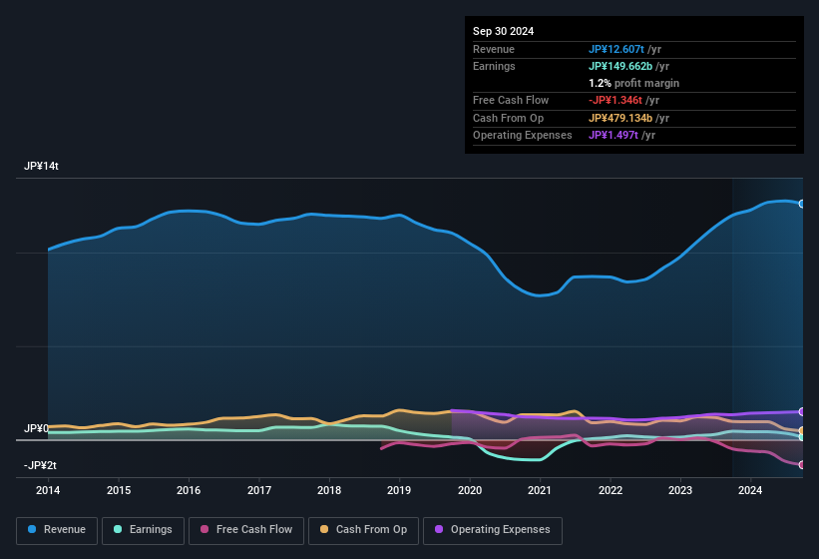819x559 pixels.
Task: Click the 2021 x-axis label
Action: click(540, 490)
